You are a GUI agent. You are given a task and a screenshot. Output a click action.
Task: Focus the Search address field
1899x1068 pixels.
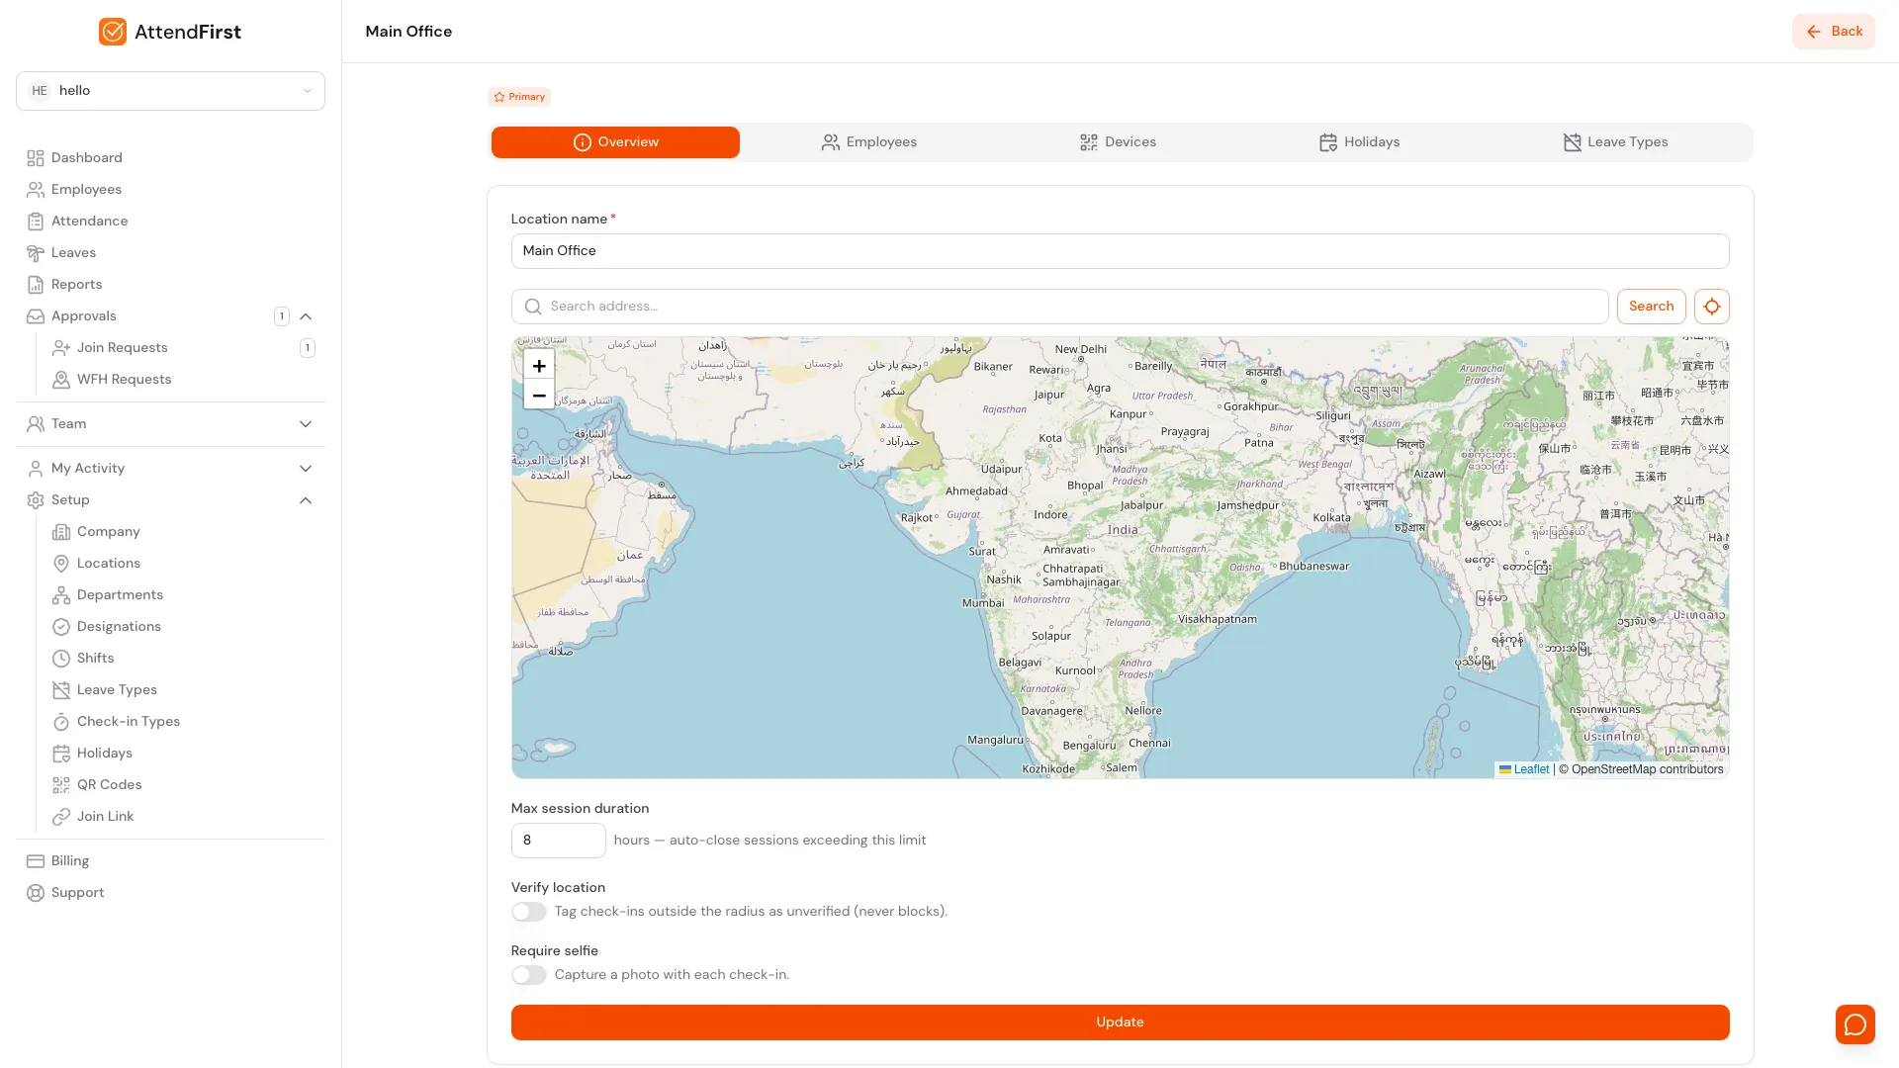1059,307
